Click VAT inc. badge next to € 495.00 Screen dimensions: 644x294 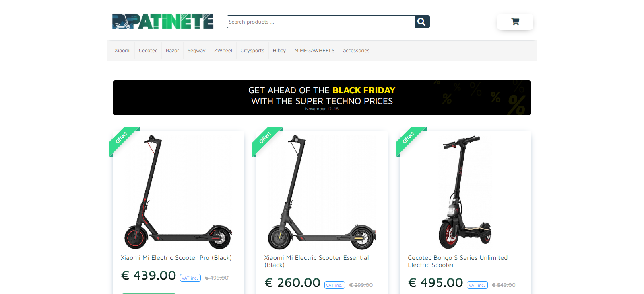tap(477, 285)
